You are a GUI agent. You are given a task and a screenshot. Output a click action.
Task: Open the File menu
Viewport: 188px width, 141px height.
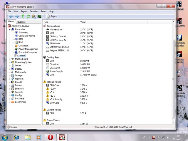pyautogui.click(x=9, y=11)
